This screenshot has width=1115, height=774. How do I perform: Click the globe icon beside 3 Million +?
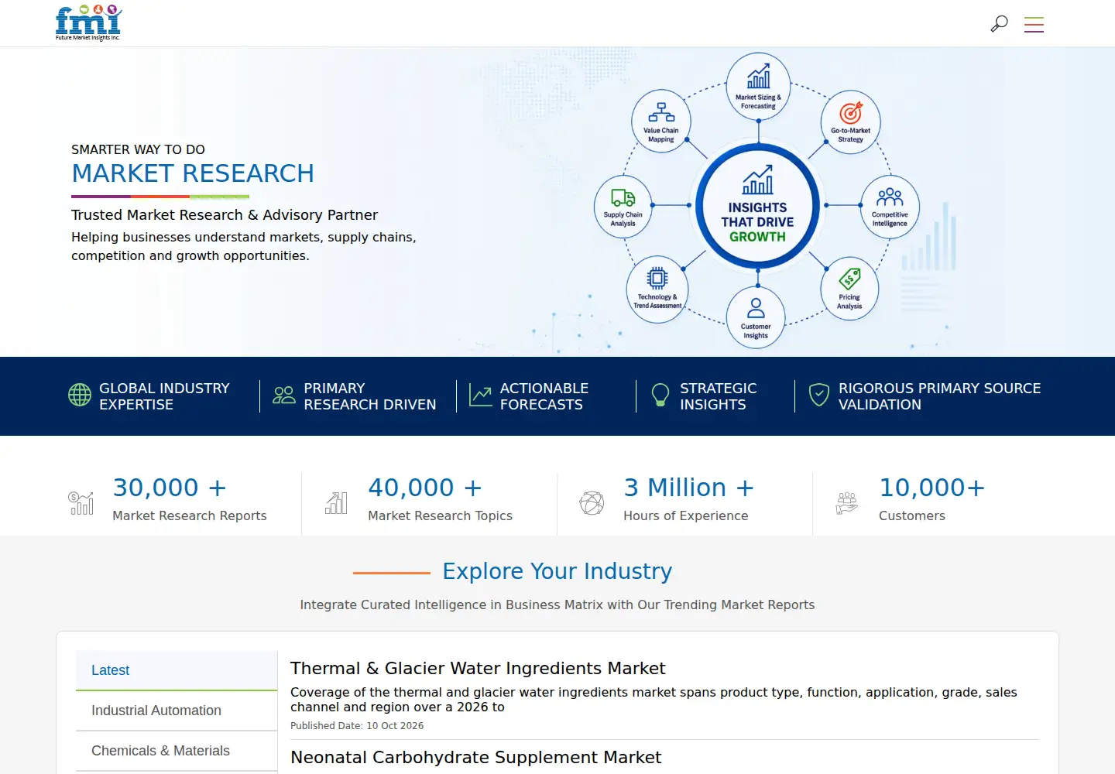point(592,503)
